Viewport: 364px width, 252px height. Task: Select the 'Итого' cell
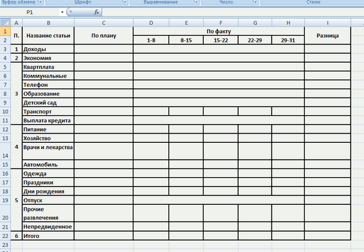[x=49, y=236]
